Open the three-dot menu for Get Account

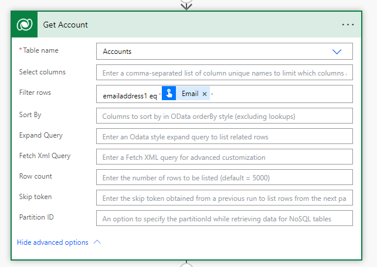348,25
